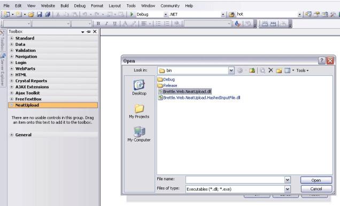Open the Community menu
The image size is (340, 206).
pos(170,6)
